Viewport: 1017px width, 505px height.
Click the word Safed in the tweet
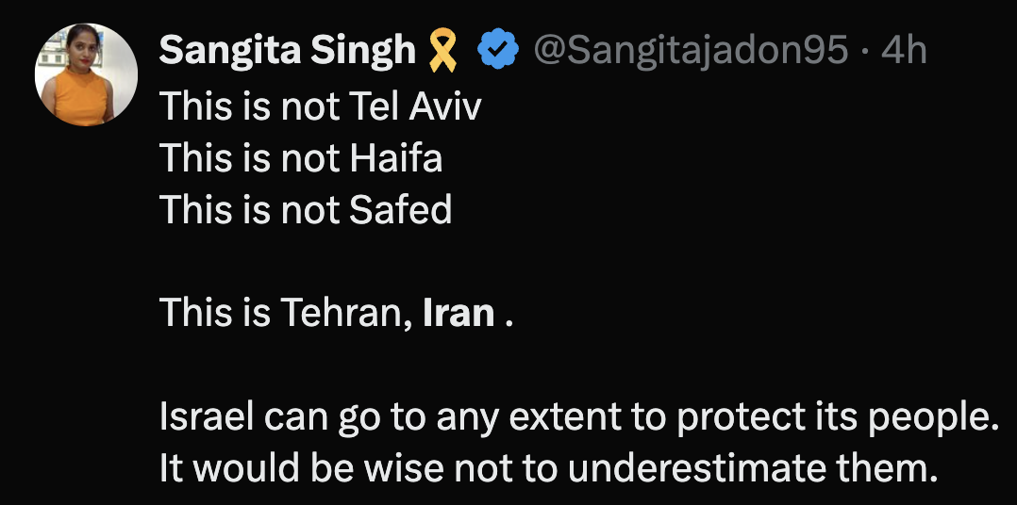[x=401, y=210]
